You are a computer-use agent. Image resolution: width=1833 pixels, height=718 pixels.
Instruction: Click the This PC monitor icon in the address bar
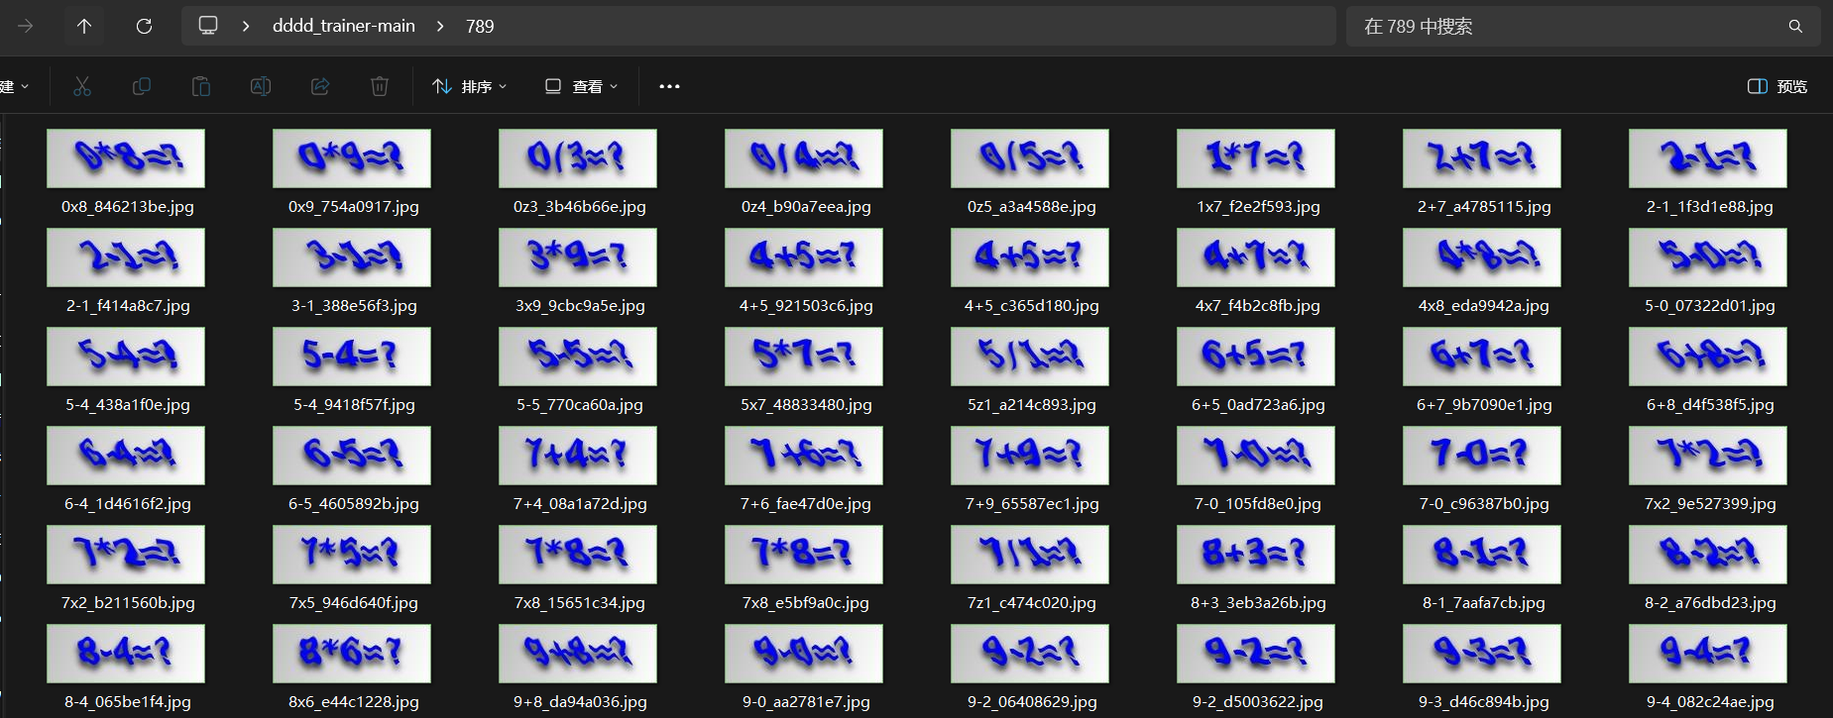point(208,26)
